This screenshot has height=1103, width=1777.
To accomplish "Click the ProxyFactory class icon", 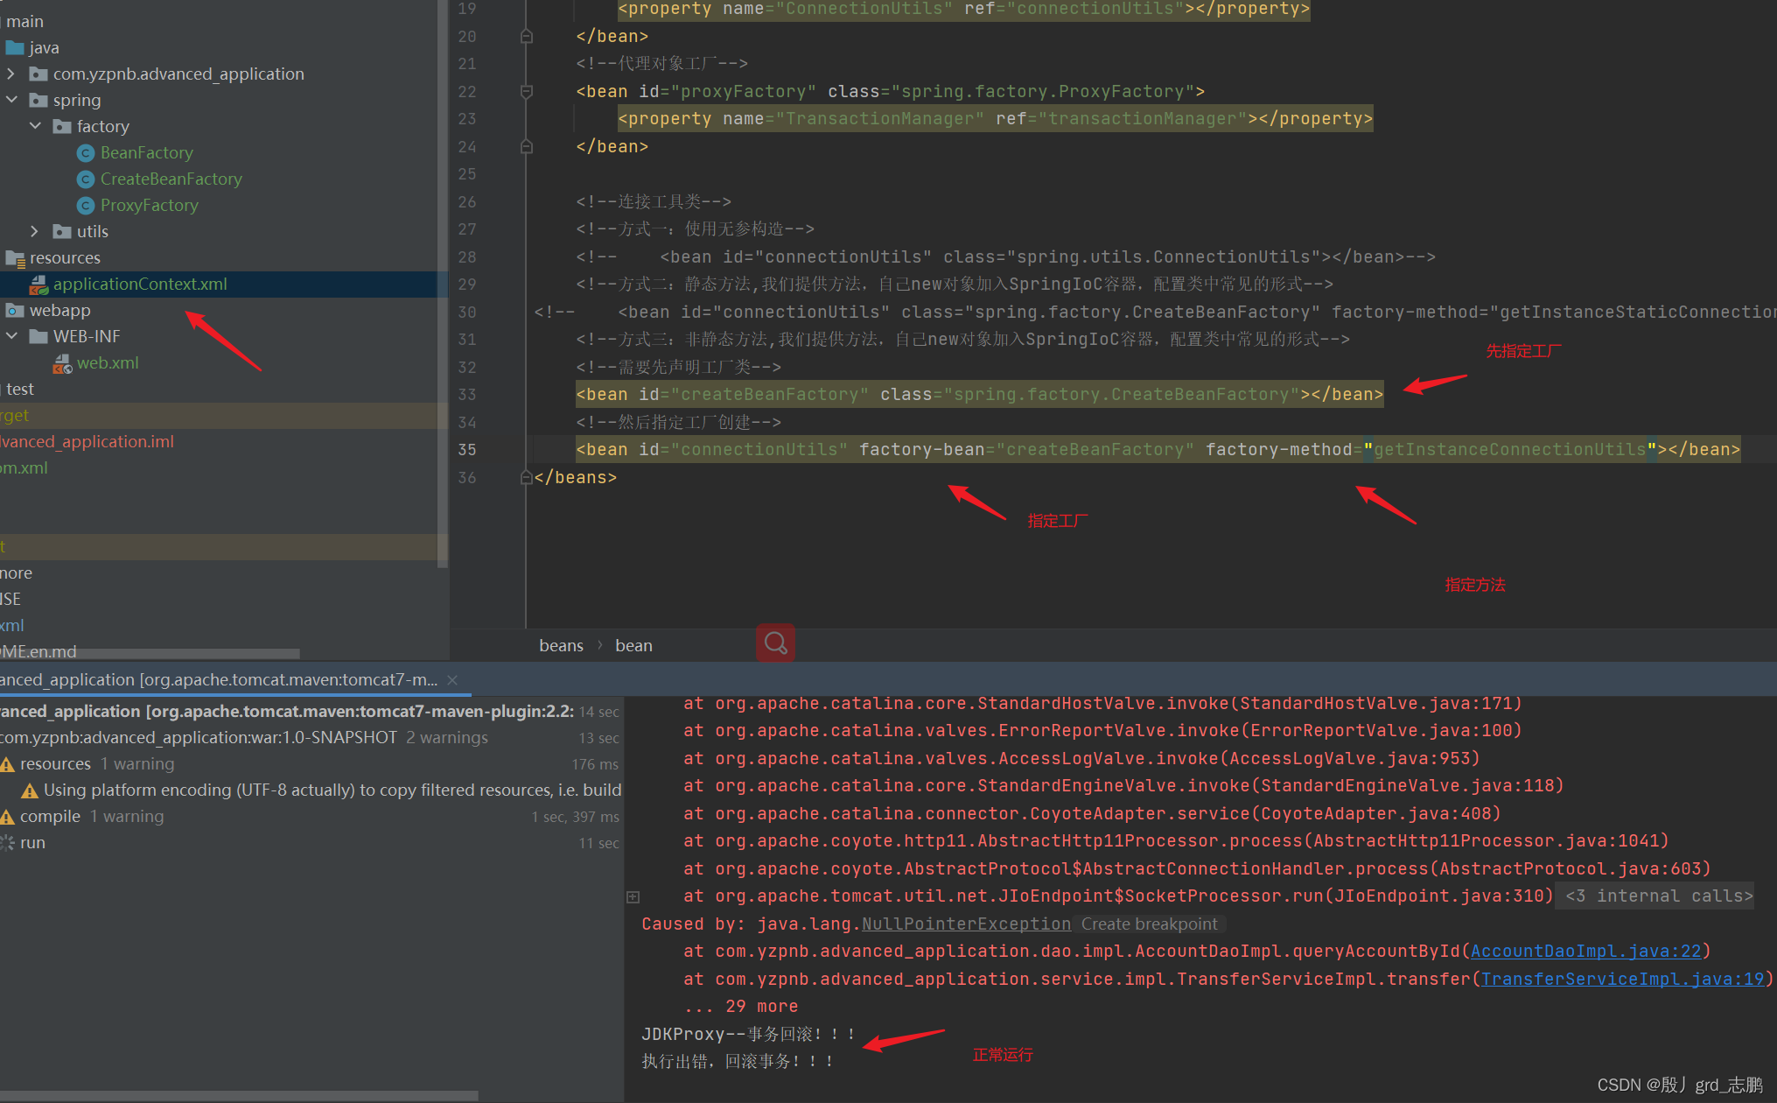I will click(86, 206).
